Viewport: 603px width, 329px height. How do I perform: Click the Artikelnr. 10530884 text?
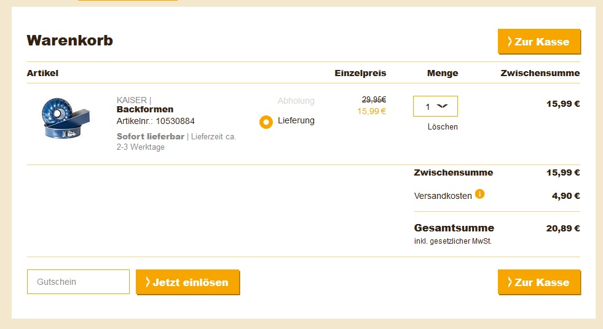click(156, 122)
